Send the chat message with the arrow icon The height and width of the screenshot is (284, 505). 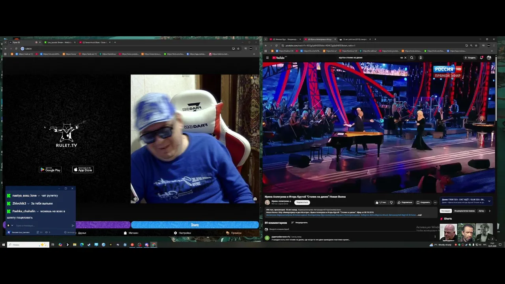click(x=73, y=226)
